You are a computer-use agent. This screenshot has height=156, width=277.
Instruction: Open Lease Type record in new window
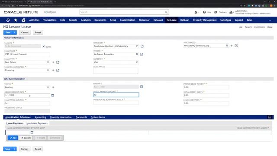pos(58,62)
